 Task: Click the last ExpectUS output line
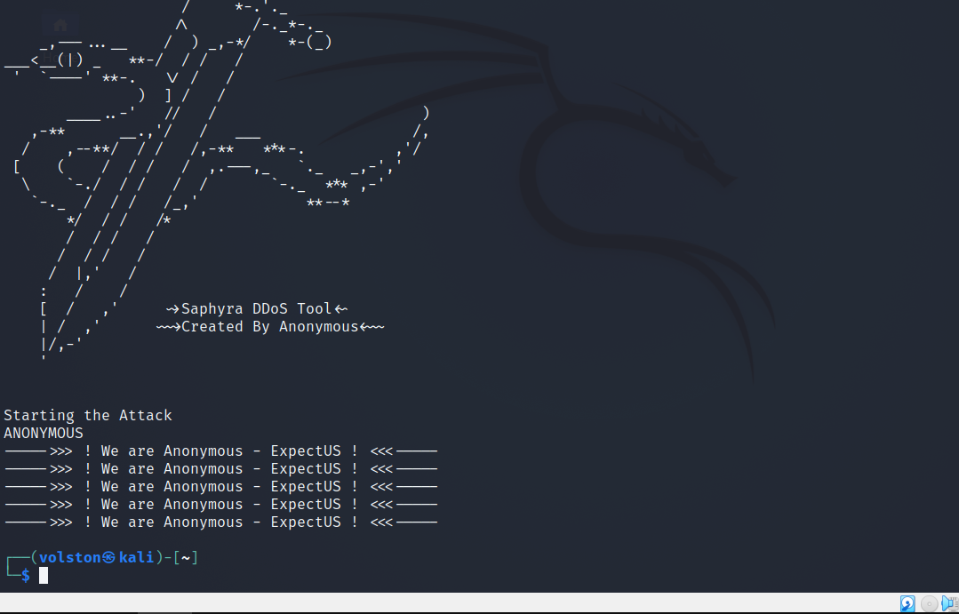click(219, 522)
